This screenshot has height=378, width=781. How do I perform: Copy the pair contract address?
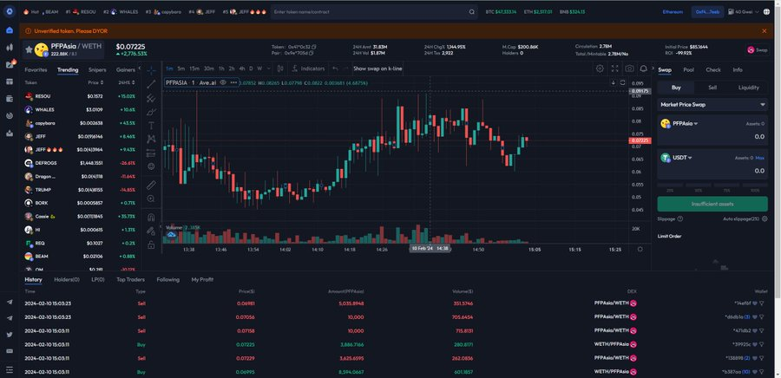pos(311,53)
